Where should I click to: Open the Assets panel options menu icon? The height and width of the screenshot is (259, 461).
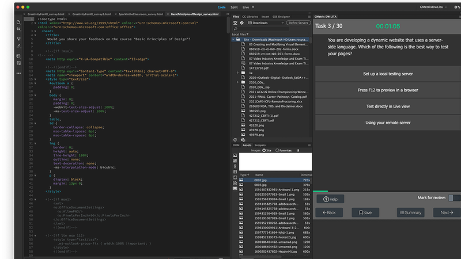coord(309,145)
